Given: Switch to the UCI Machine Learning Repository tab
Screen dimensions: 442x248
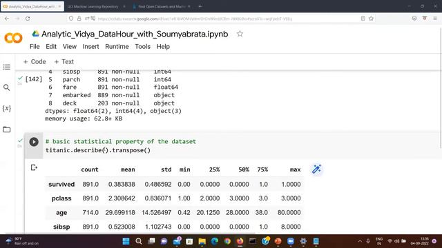Looking at the screenshot, I should (x=96, y=6).
